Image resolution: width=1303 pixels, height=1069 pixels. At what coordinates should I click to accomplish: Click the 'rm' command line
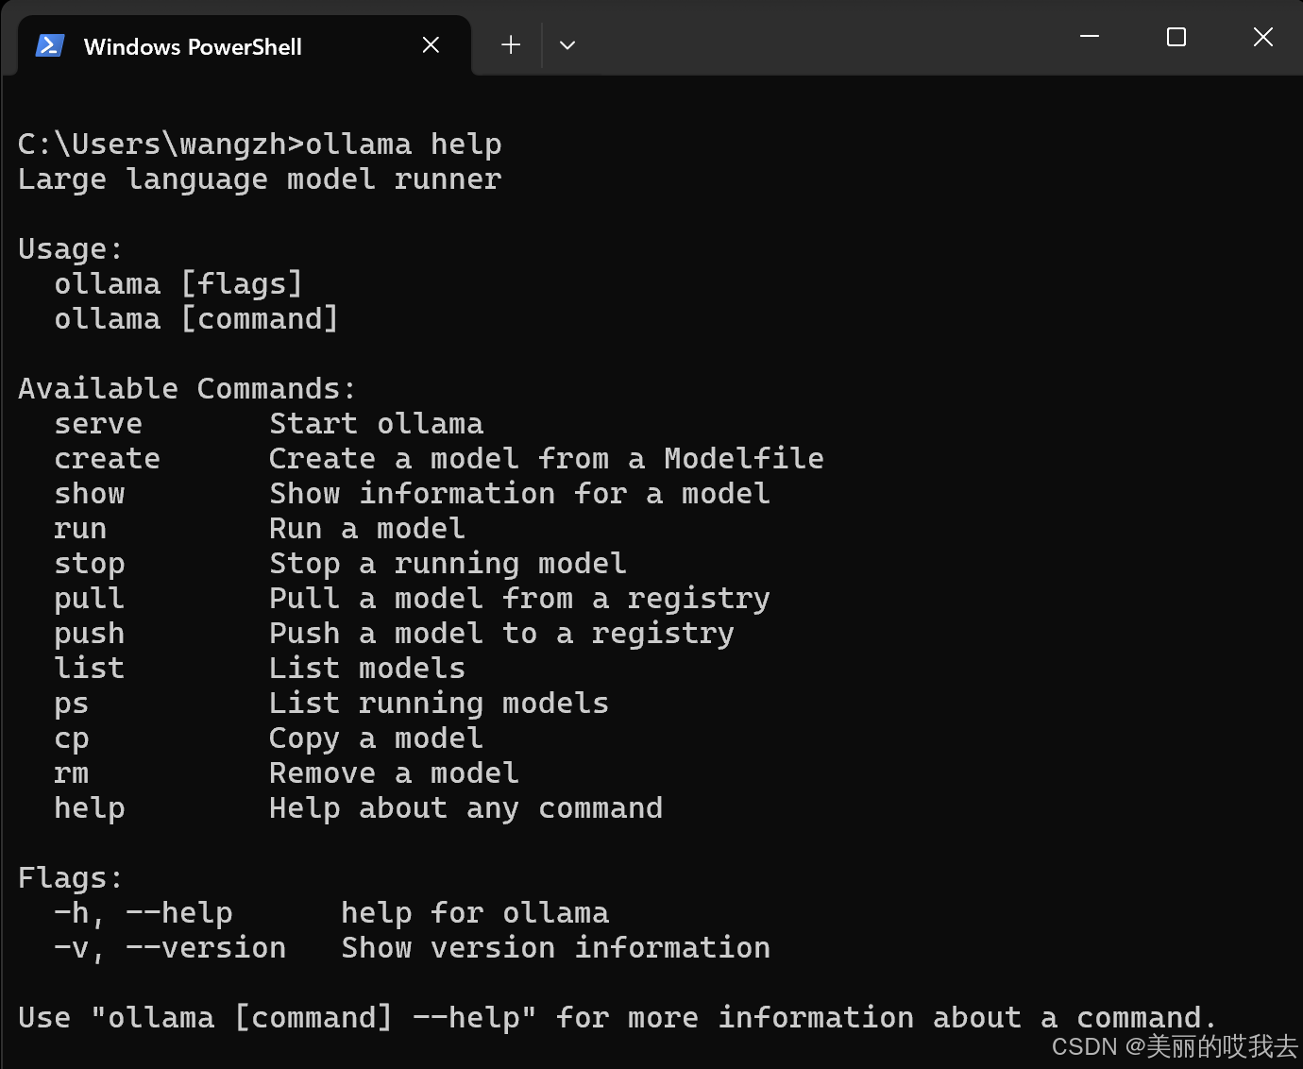click(71, 772)
